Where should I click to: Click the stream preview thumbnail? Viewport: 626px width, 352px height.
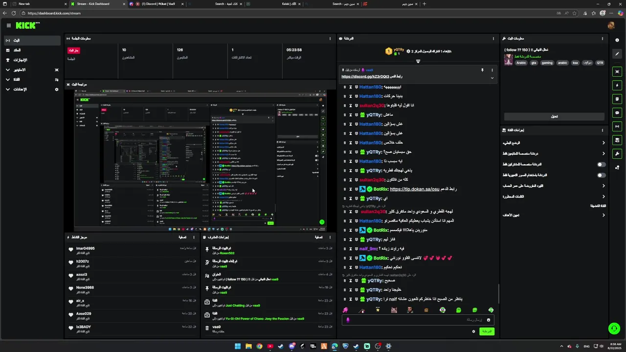200,160
